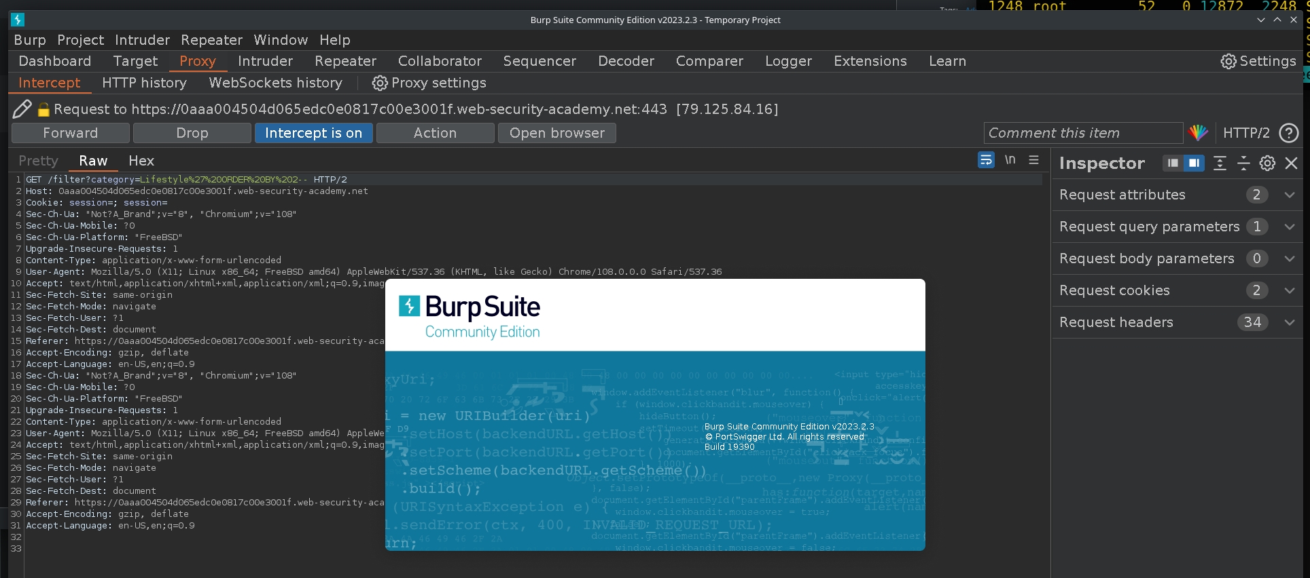The height and width of the screenshot is (578, 1310).
Task: Expand all Inspector sections
Action: coord(1220,163)
